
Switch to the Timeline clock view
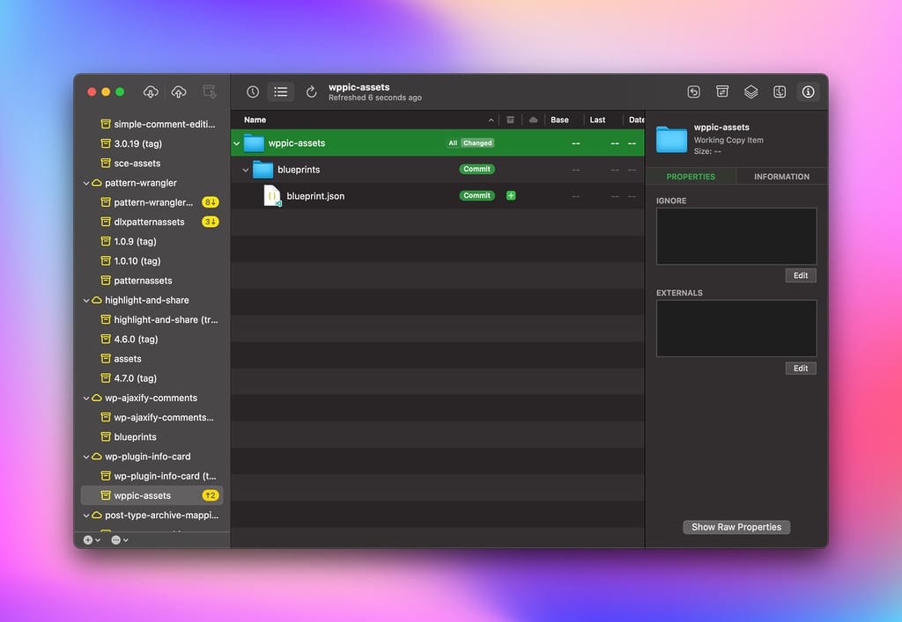[253, 91]
